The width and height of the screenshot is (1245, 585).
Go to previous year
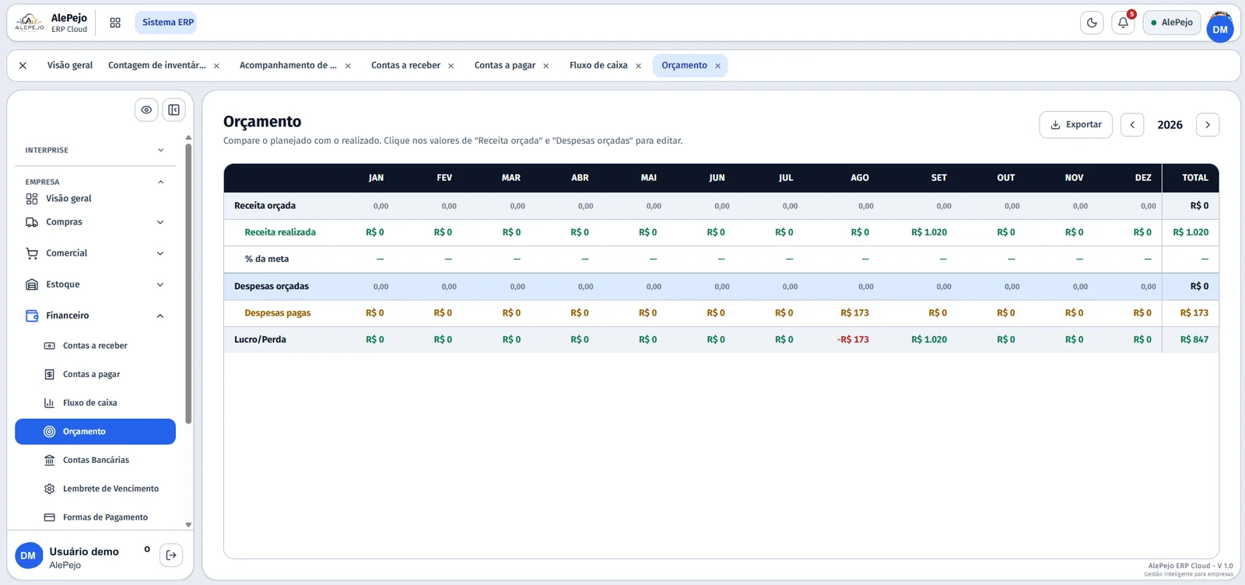pos(1132,124)
